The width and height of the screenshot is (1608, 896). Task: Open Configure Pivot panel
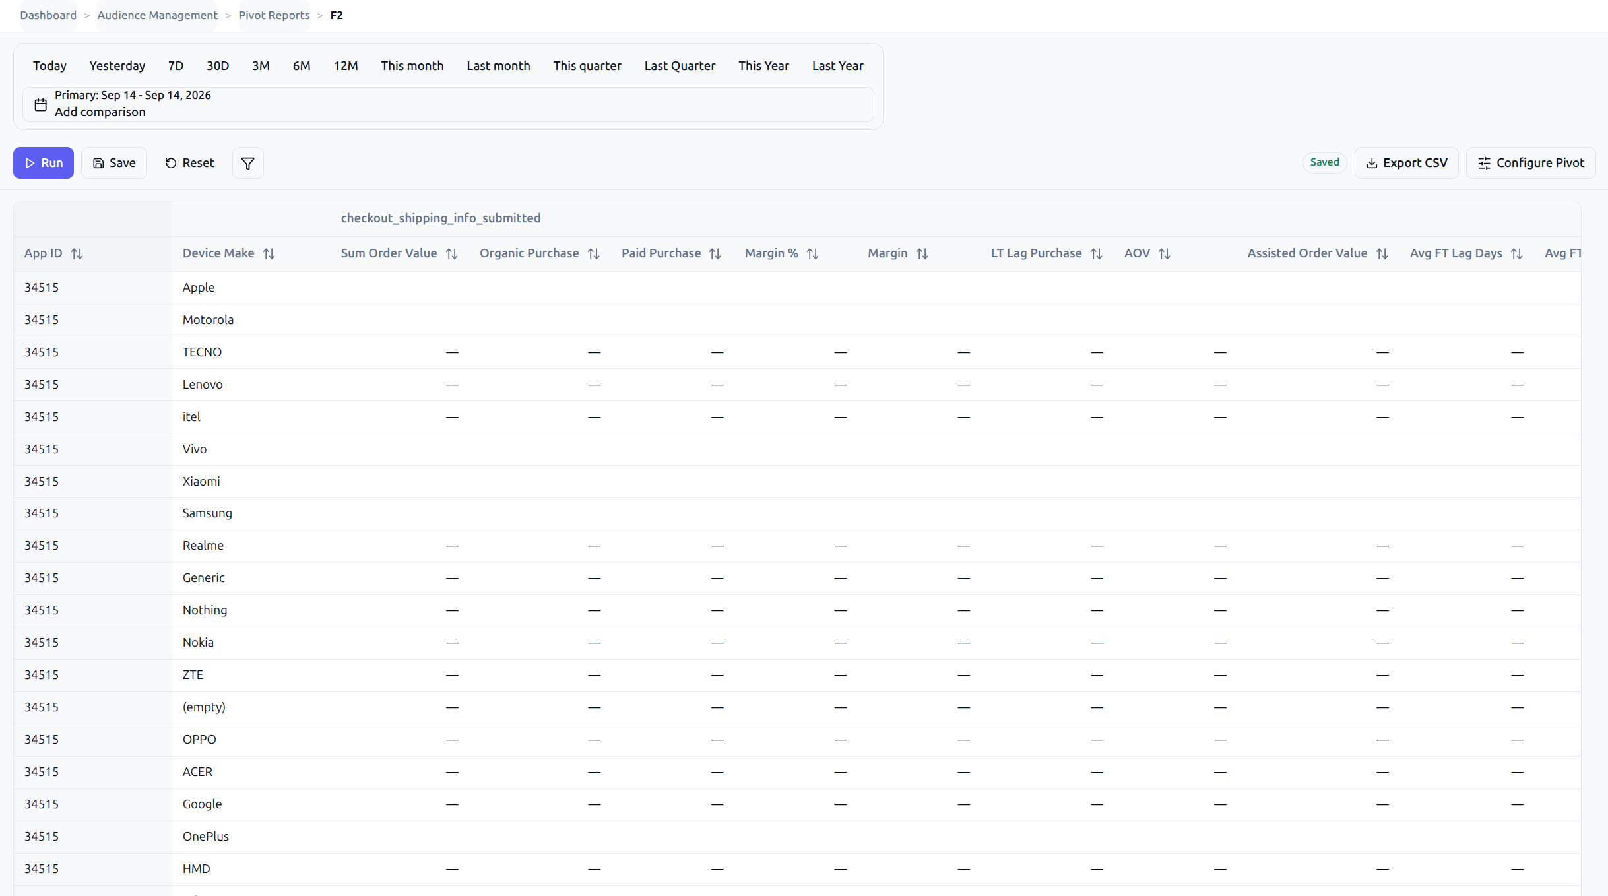1530,163
